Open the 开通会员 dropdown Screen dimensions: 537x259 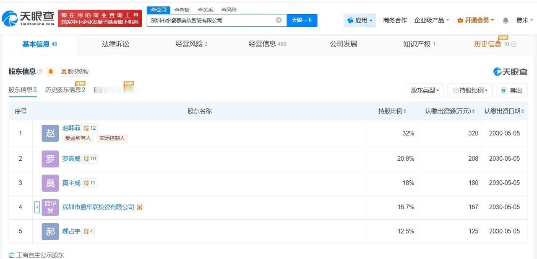coord(476,20)
